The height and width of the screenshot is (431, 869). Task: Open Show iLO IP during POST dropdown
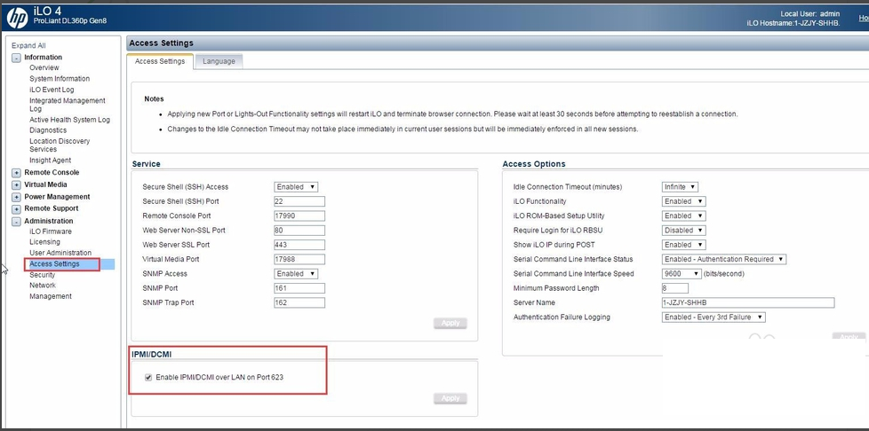pyautogui.click(x=684, y=245)
